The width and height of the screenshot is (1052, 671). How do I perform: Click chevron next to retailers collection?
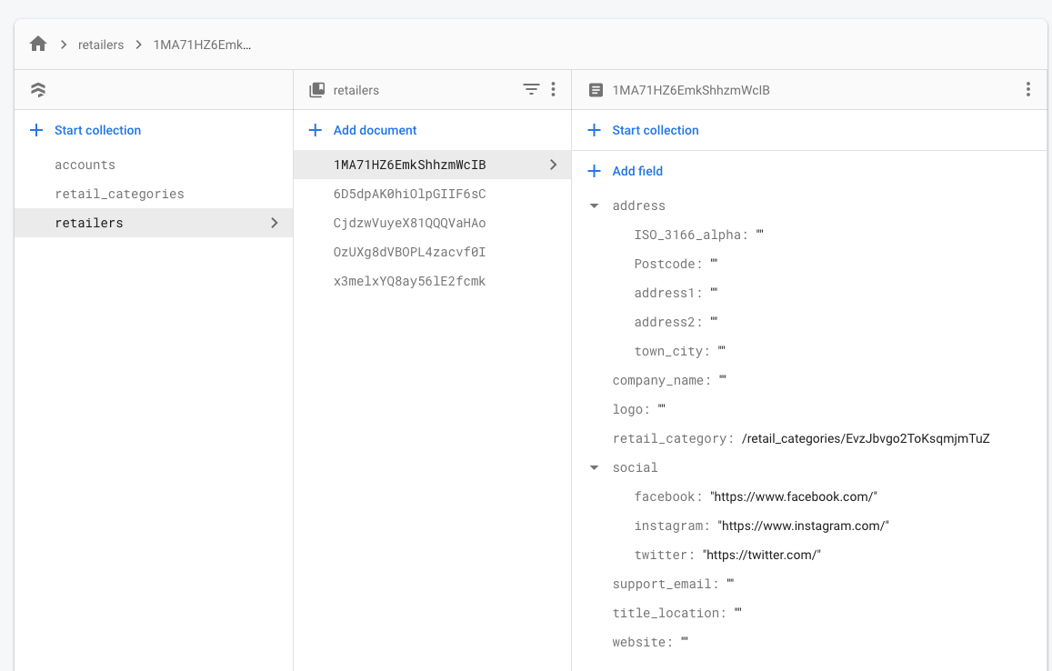(275, 223)
